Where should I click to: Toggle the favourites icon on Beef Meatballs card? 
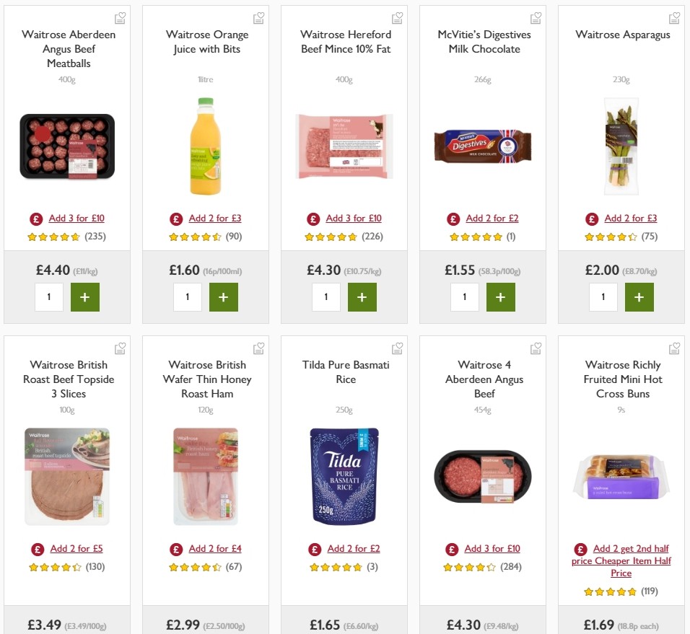[x=120, y=17]
